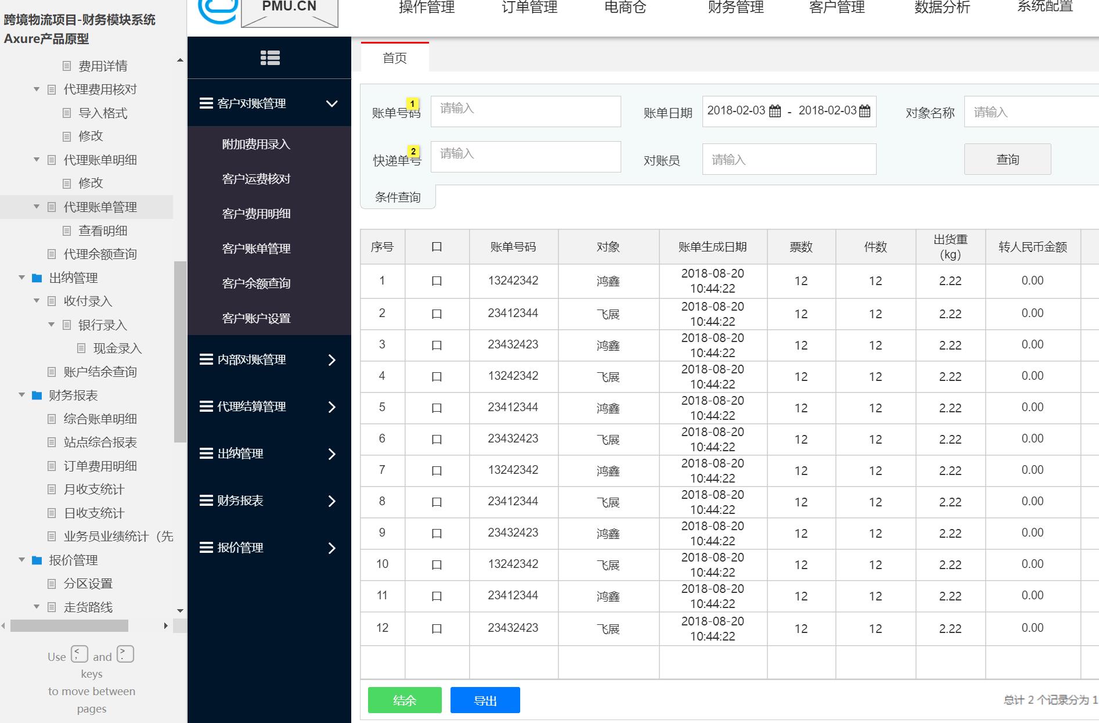The width and height of the screenshot is (1099, 723).
Task: Click hamburger icon of 代理结算管理 menu
Action: point(206,407)
